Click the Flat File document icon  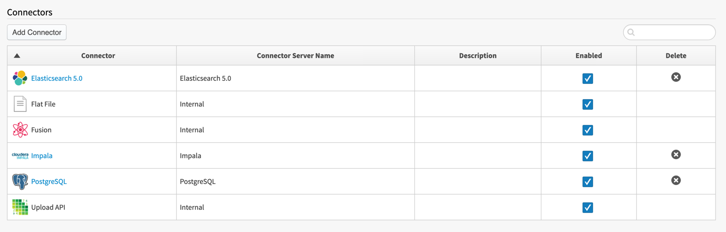point(20,104)
